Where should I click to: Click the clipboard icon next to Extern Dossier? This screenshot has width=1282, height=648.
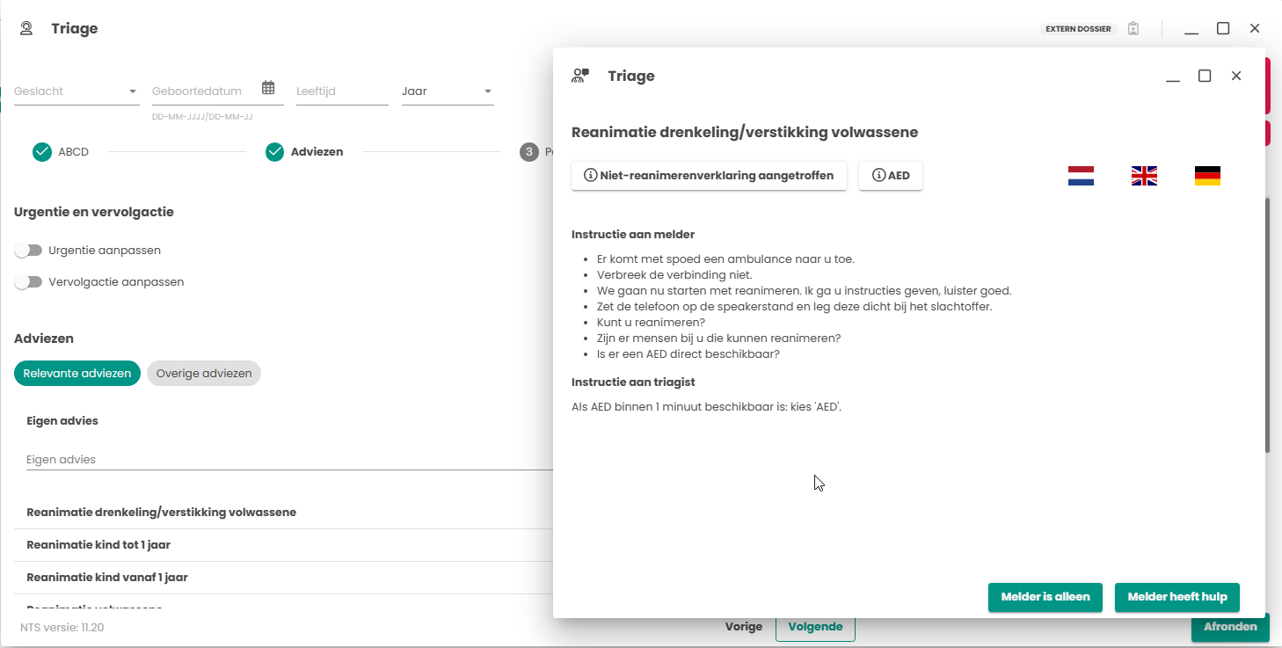1133,29
